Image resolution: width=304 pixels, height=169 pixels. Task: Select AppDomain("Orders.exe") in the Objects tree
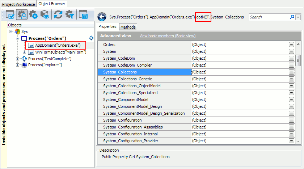point(58,45)
